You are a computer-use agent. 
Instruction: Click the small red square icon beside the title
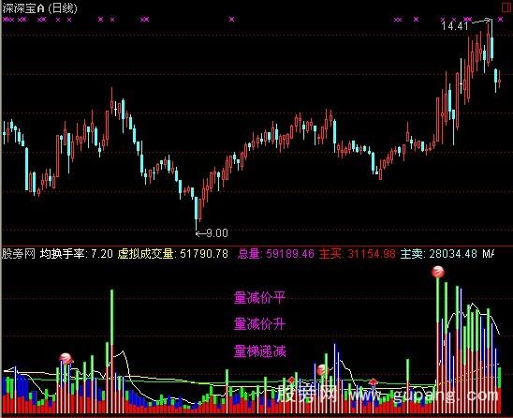point(506,7)
